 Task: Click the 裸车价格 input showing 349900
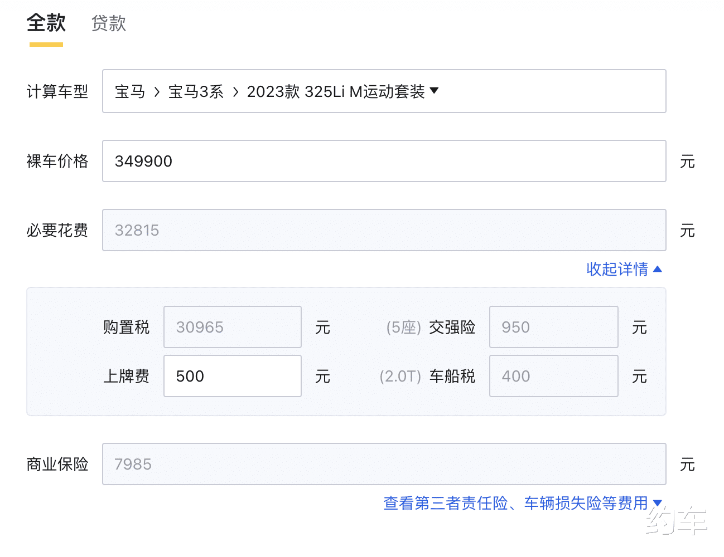tap(384, 161)
